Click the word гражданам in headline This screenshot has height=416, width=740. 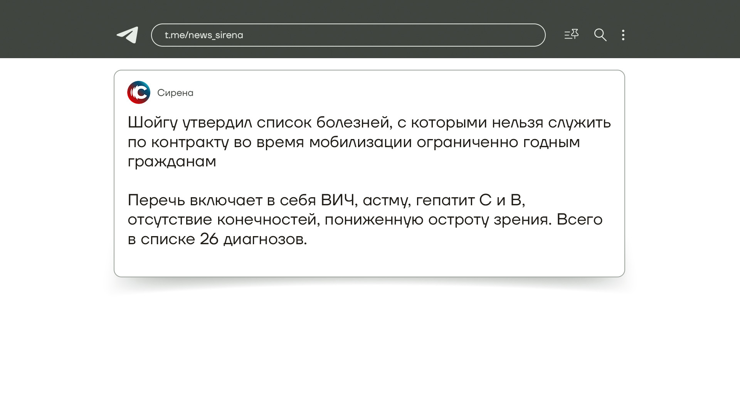(x=172, y=161)
